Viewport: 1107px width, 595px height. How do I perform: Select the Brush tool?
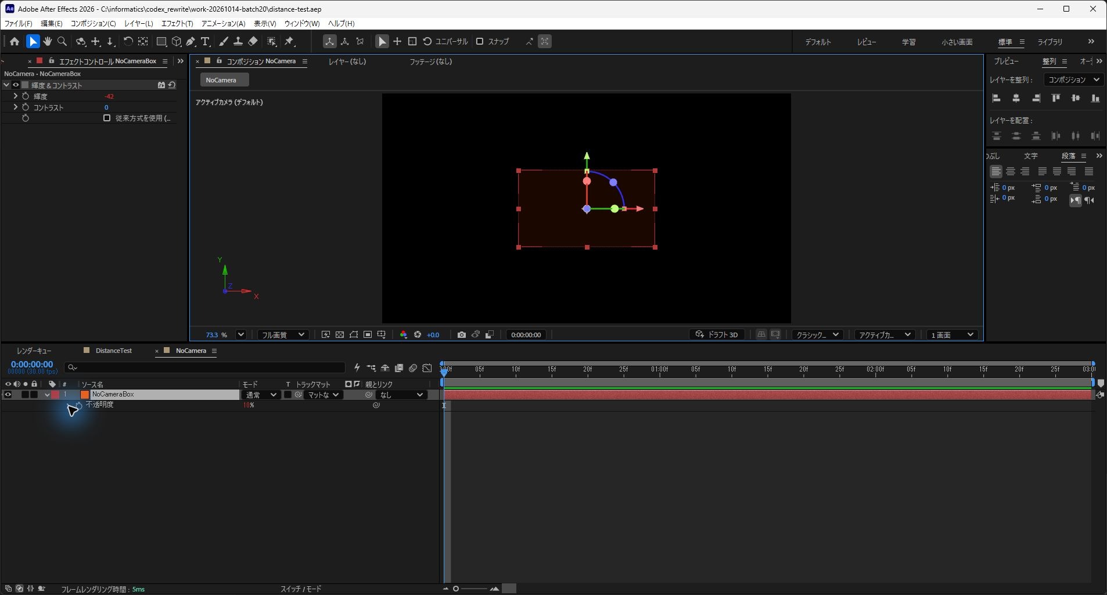point(224,41)
